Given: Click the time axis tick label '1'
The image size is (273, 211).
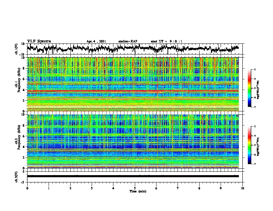Looking at the screenshot, I should (49, 188).
